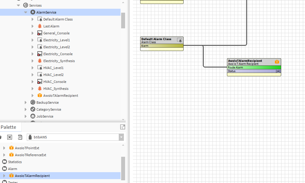Click the General_Console icon in tree
Screen dimensions: 305x183
tap(40, 33)
